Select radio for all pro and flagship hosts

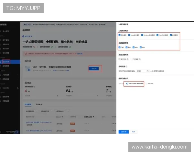click(x=127, y=84)
